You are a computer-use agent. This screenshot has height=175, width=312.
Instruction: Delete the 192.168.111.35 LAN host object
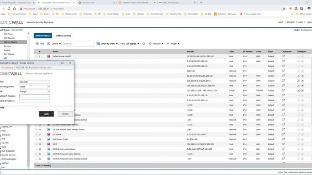[x=302, y=86]
